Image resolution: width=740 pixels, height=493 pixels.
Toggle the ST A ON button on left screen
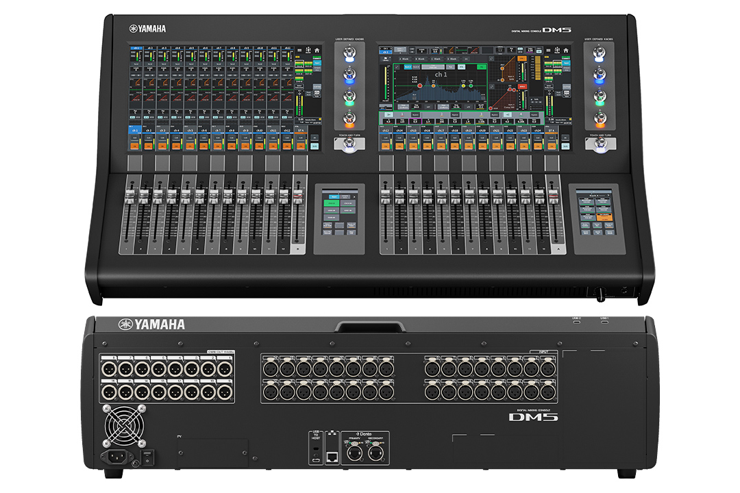coord(301,147)
